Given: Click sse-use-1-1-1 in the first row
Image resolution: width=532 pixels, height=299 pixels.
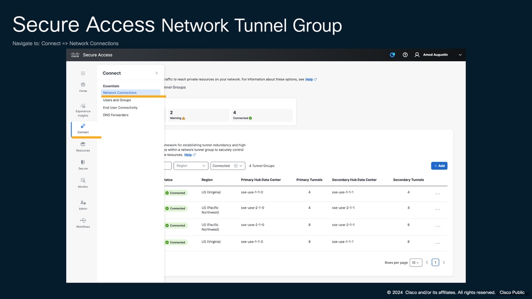Looking at the screenshot, I should [x=342, y=192].
